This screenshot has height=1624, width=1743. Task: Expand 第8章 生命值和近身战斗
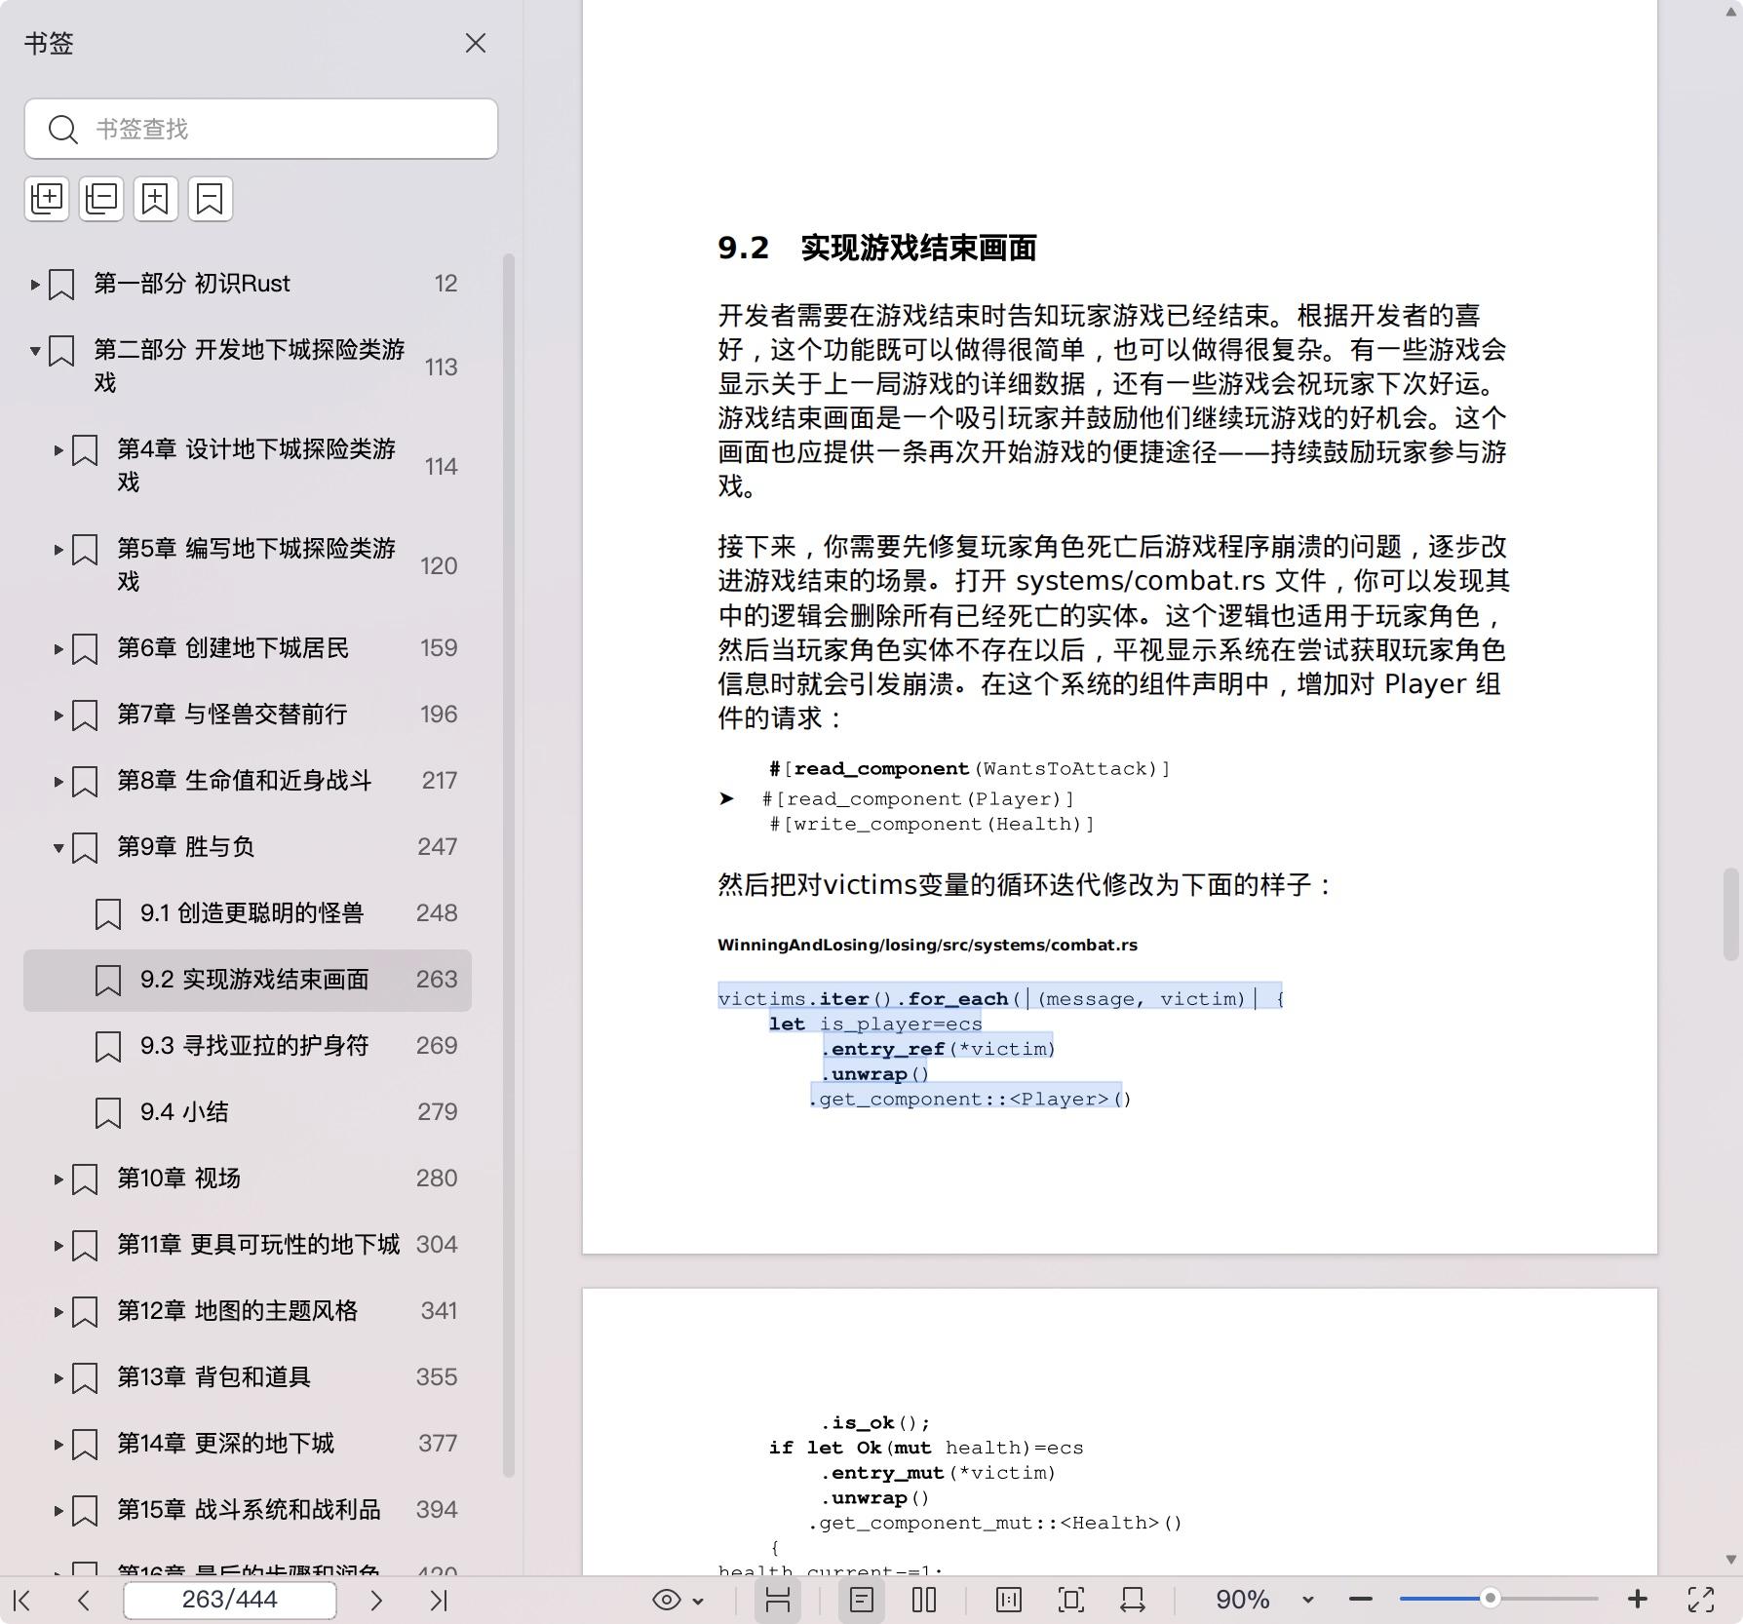click(58, 782)
